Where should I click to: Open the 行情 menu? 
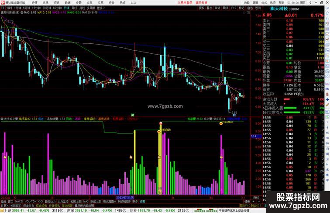(x=34, y=3)
